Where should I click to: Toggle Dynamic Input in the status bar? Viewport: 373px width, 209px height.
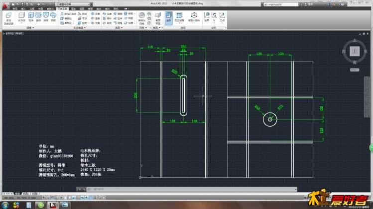pos(82,198)
